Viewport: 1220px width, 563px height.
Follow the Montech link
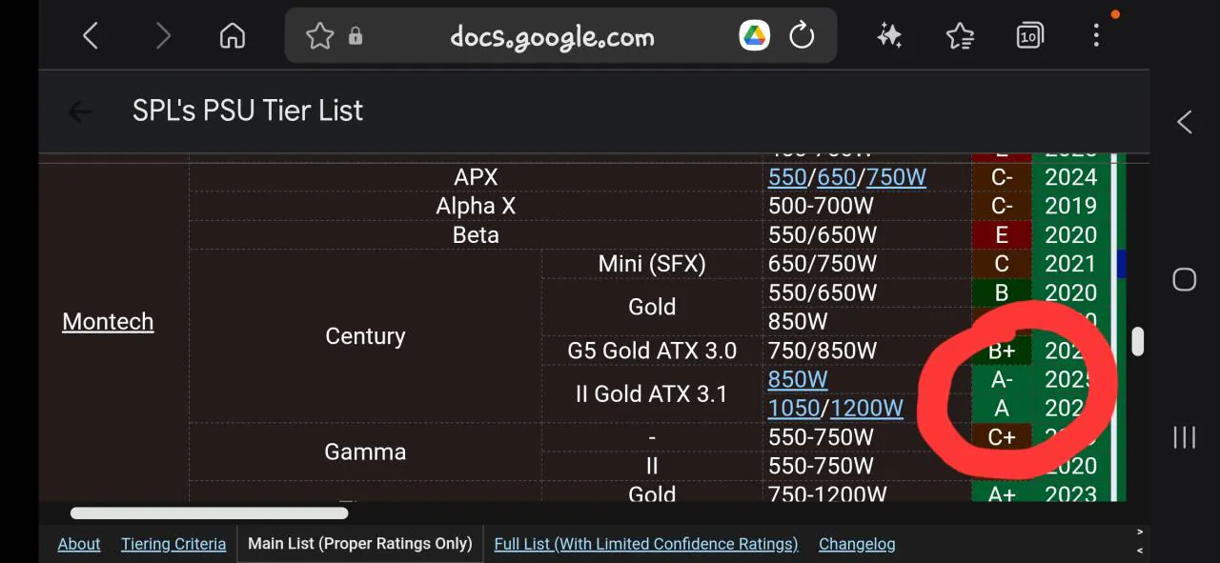(108, 322)
